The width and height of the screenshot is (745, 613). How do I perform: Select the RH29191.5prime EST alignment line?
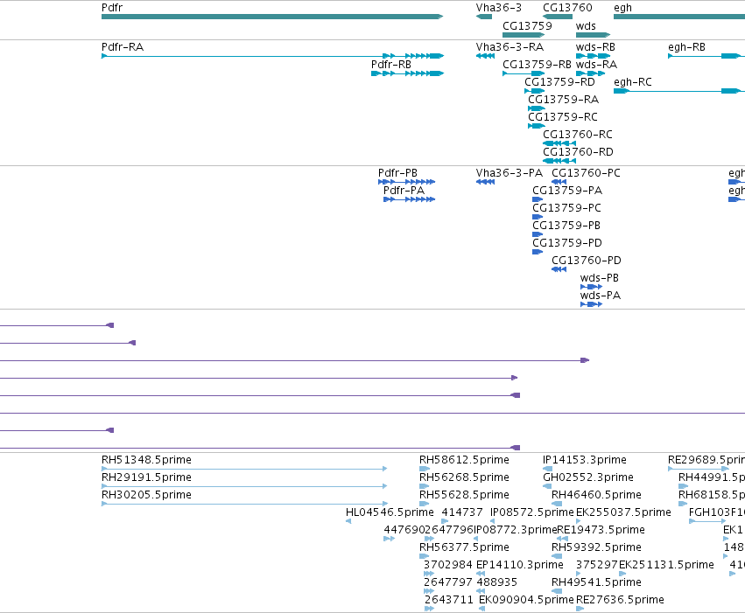244,486
